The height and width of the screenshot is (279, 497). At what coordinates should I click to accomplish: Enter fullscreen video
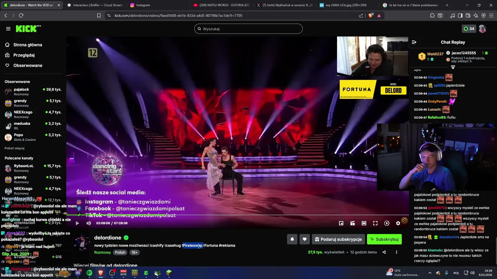click(375, 223)
